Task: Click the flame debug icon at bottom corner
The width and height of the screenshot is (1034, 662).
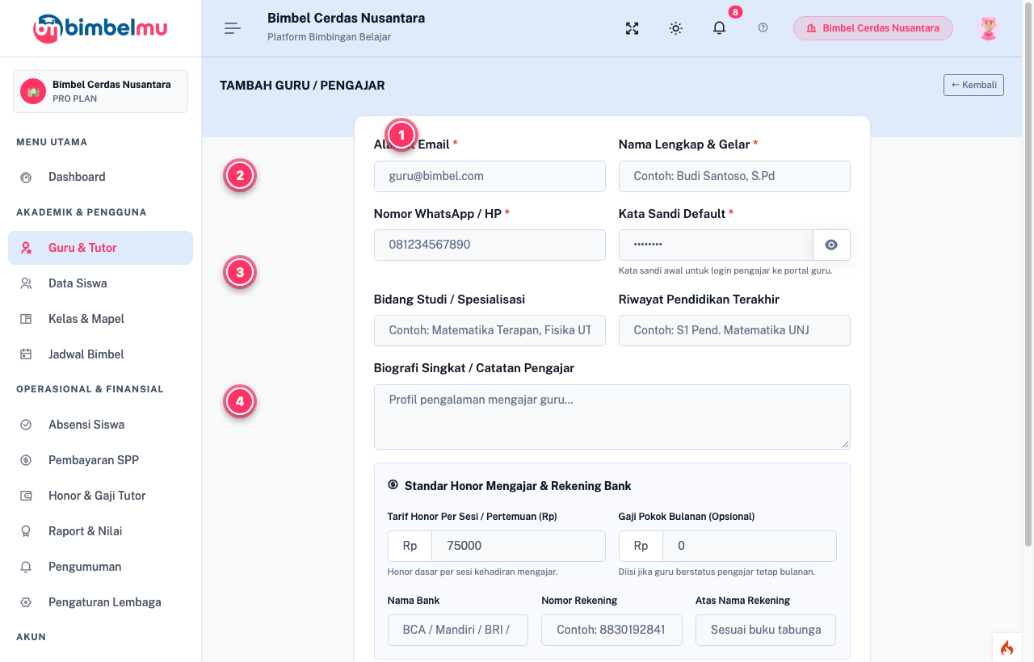Action: coord(1007,647)
